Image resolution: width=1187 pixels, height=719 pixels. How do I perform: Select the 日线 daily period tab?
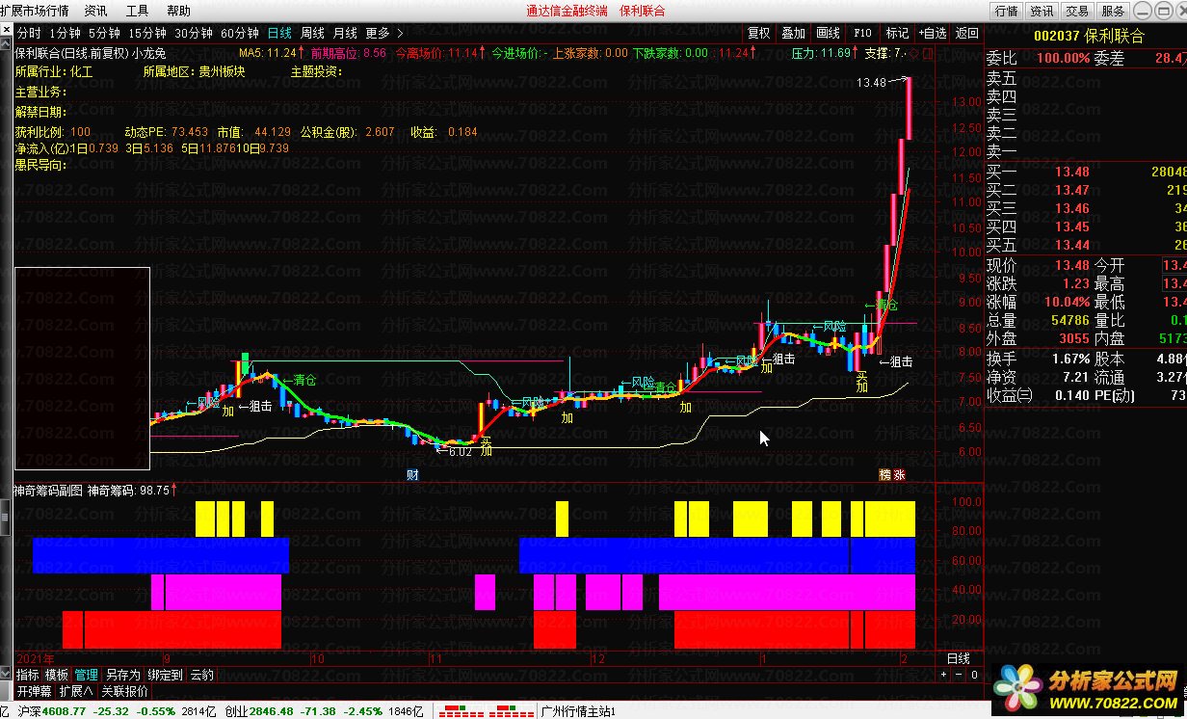pos(279,33)
